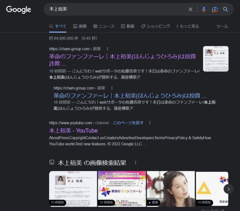Switch to the 動画 tab
The width and height of the screenshot is (240, 211).
128,26
